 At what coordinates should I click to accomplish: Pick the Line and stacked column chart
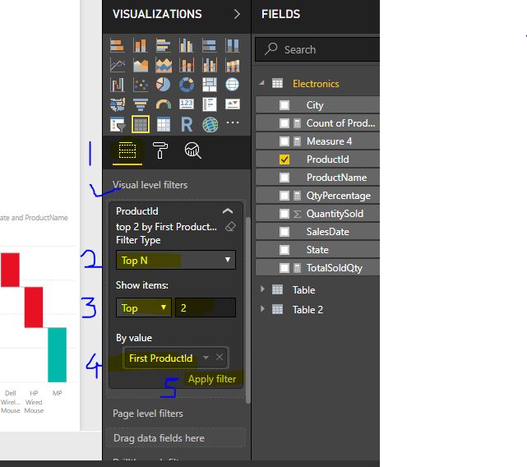(186, 65)
